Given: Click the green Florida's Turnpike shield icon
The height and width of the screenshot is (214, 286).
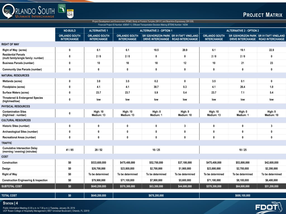Looking at the screenshot, I should 62,8.
